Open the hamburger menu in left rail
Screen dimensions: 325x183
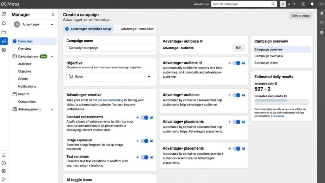(x=4, y=155)
